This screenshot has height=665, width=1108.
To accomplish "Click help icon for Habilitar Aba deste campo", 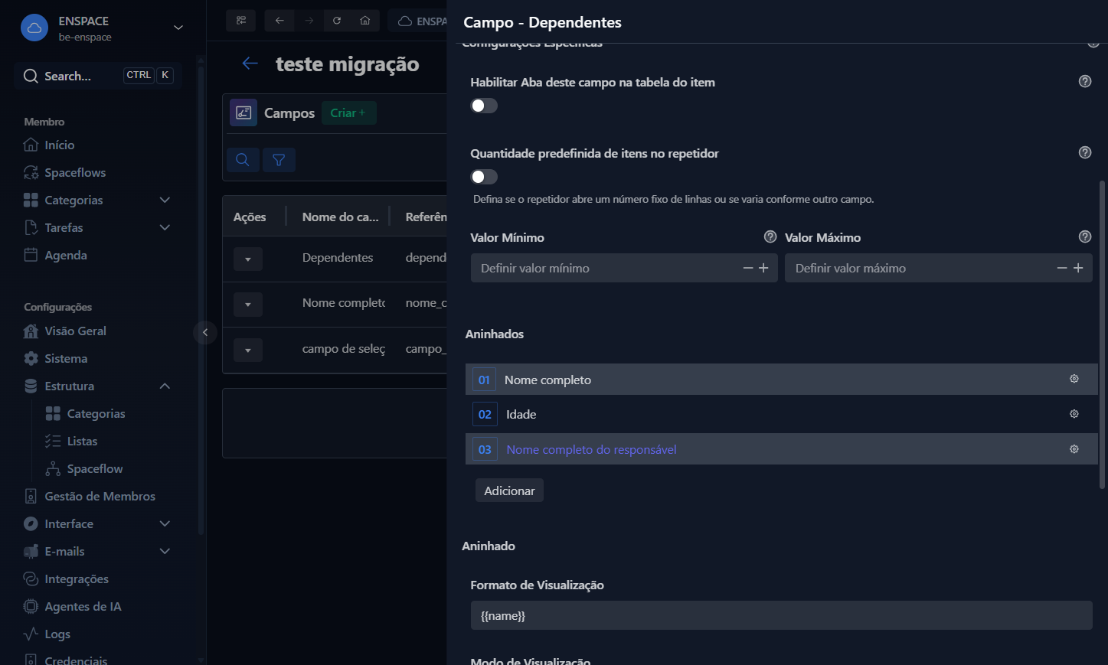I will (1085, 81).
